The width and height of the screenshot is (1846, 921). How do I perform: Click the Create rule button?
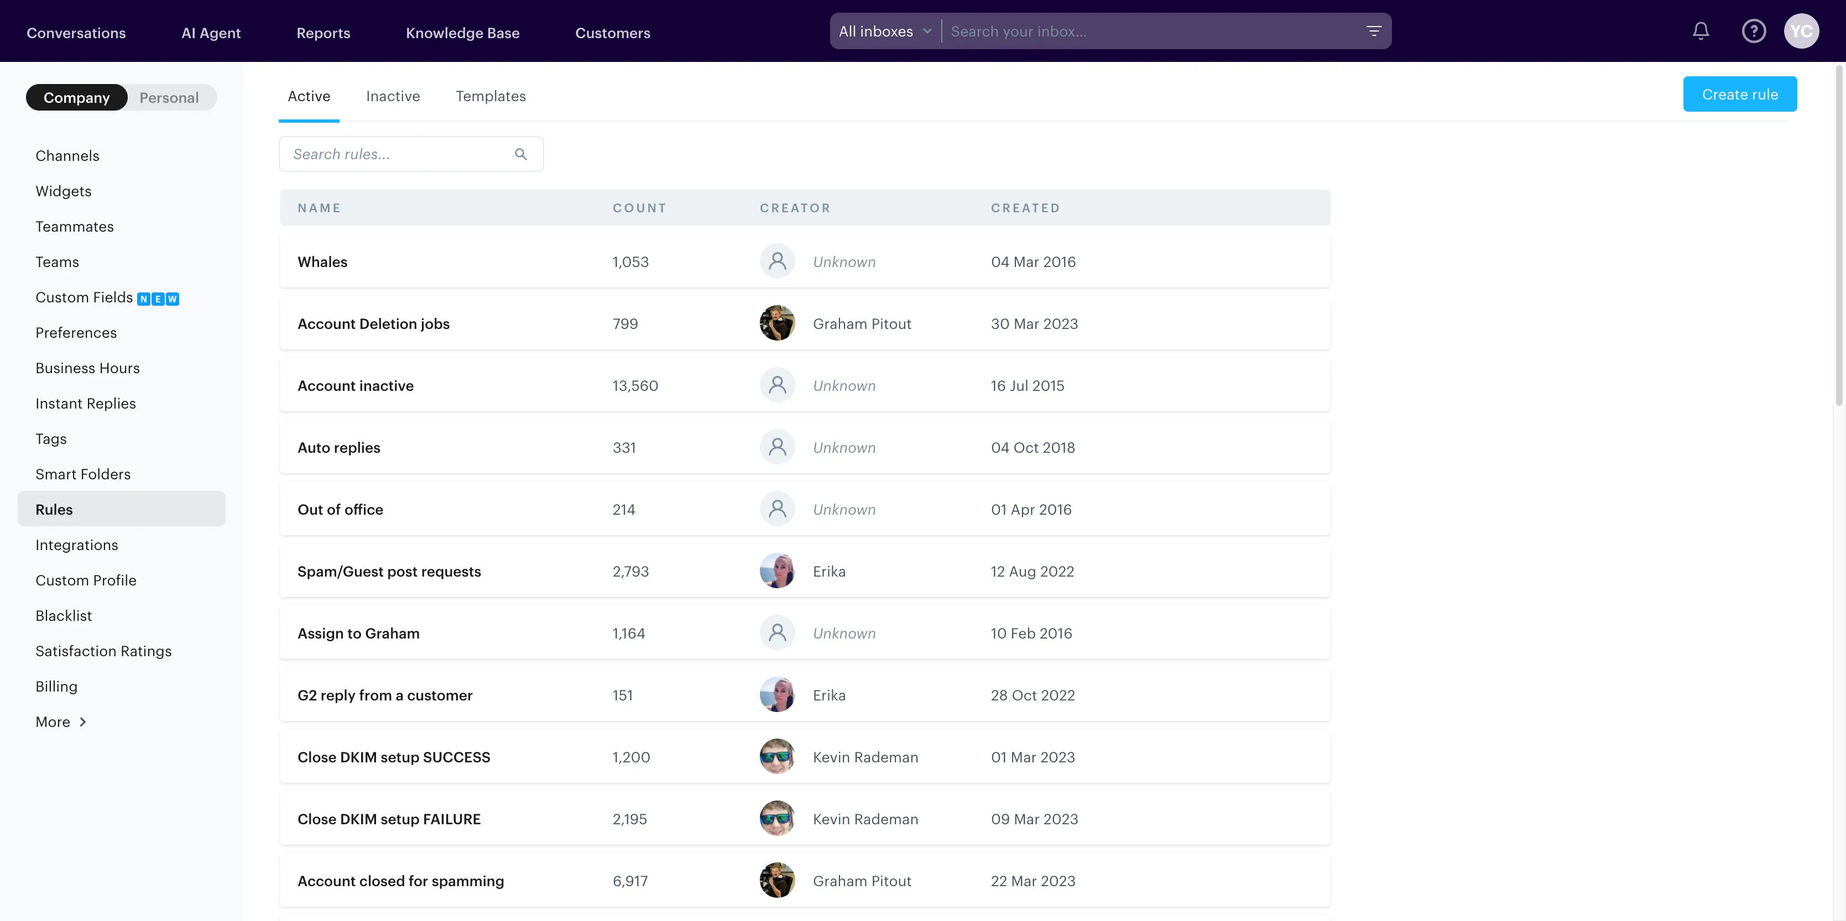click(1739, 94)
